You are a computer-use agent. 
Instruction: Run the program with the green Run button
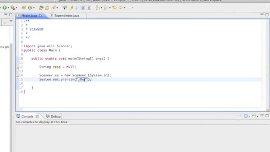[x=5, y=8]
